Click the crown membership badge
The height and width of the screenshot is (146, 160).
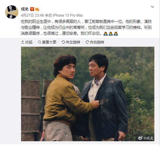point(37,9)
